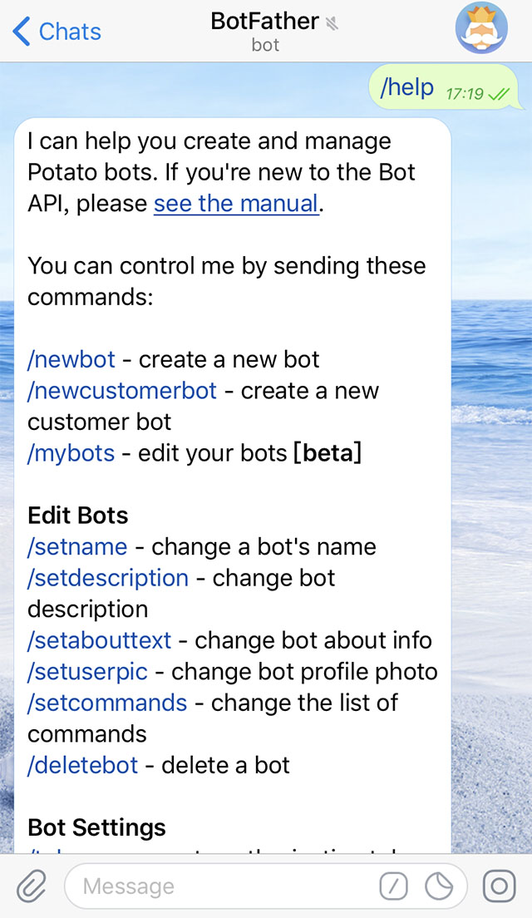Choose the /setname command
Viewport: 532px width, 918px height.
77,547
